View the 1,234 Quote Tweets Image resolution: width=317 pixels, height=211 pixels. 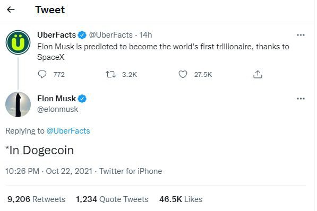(112, 199)
